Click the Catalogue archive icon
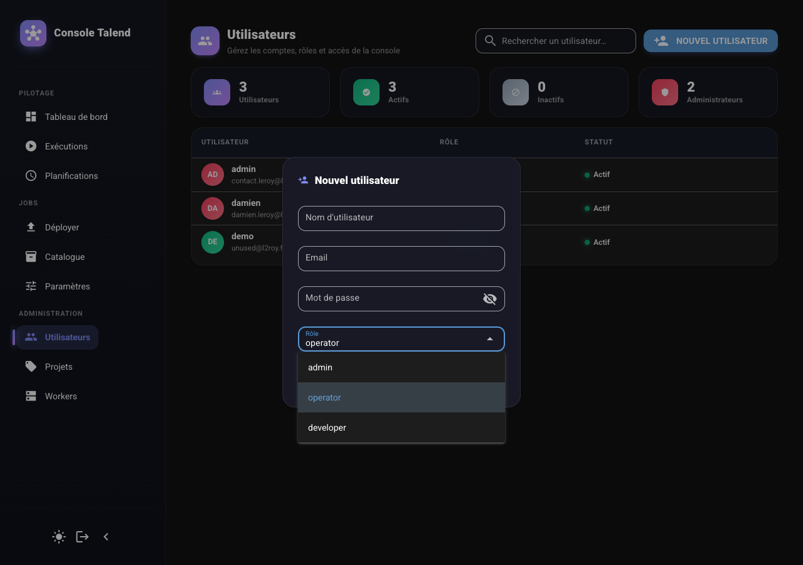Screen dimensions: 803x565 tap(31, 257)
